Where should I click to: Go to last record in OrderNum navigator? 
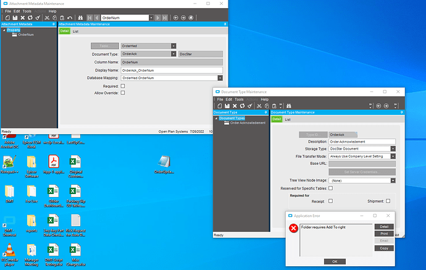(165, 18)
